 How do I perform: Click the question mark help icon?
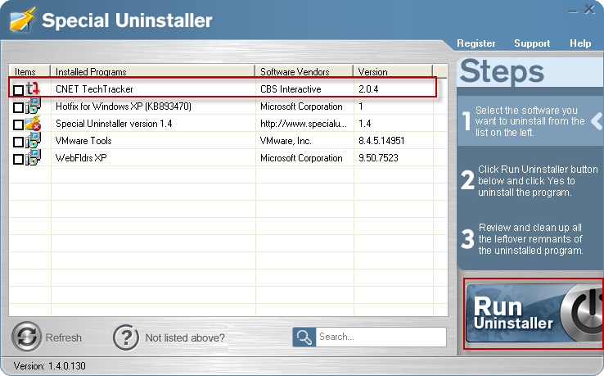pyautogui.click(x=126, y=337)
